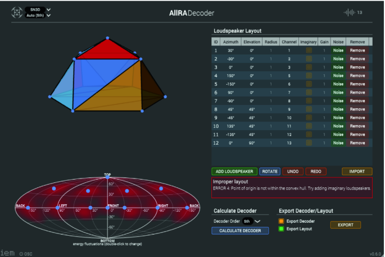Select Azimuth cell 150° of loudspeaker 4
Image resolution: width=385 pixels, height=257 pixels.
[x=230, y=76]
